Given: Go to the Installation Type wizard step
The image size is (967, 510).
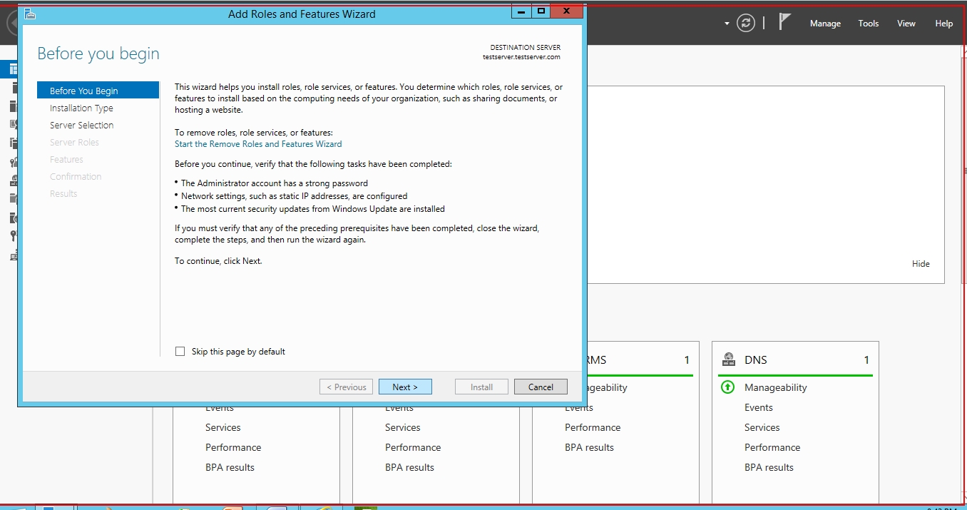Looking at the screenshot, I should click(x=81, y=108).
